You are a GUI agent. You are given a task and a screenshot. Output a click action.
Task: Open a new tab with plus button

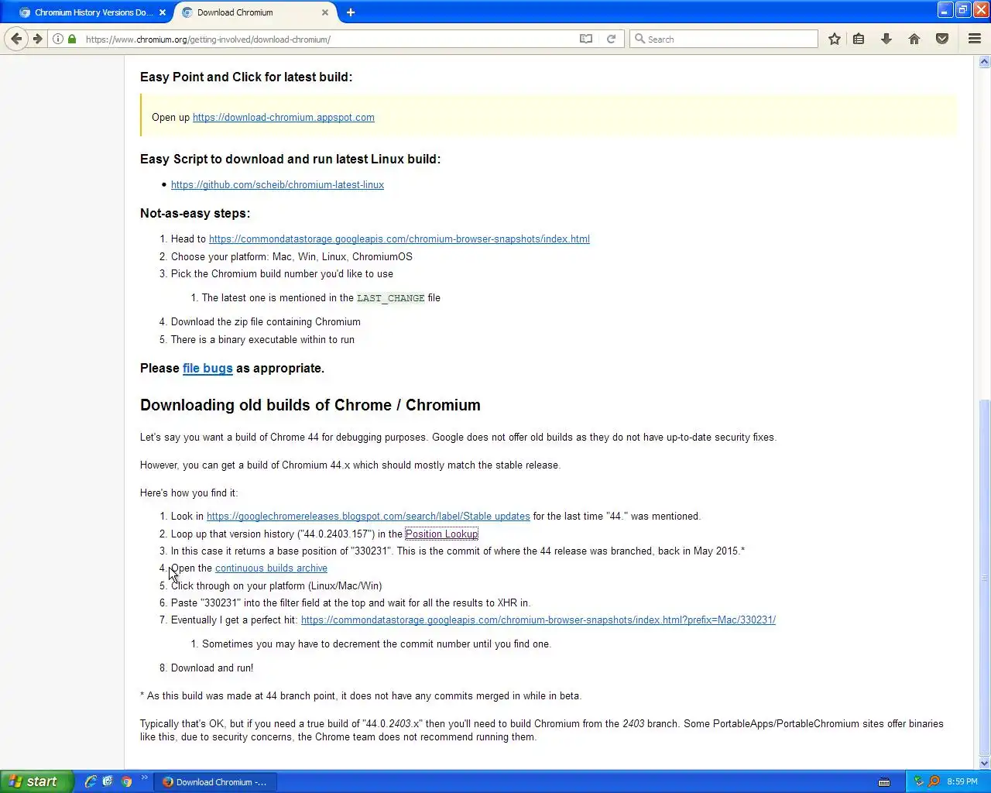[351, 12]
